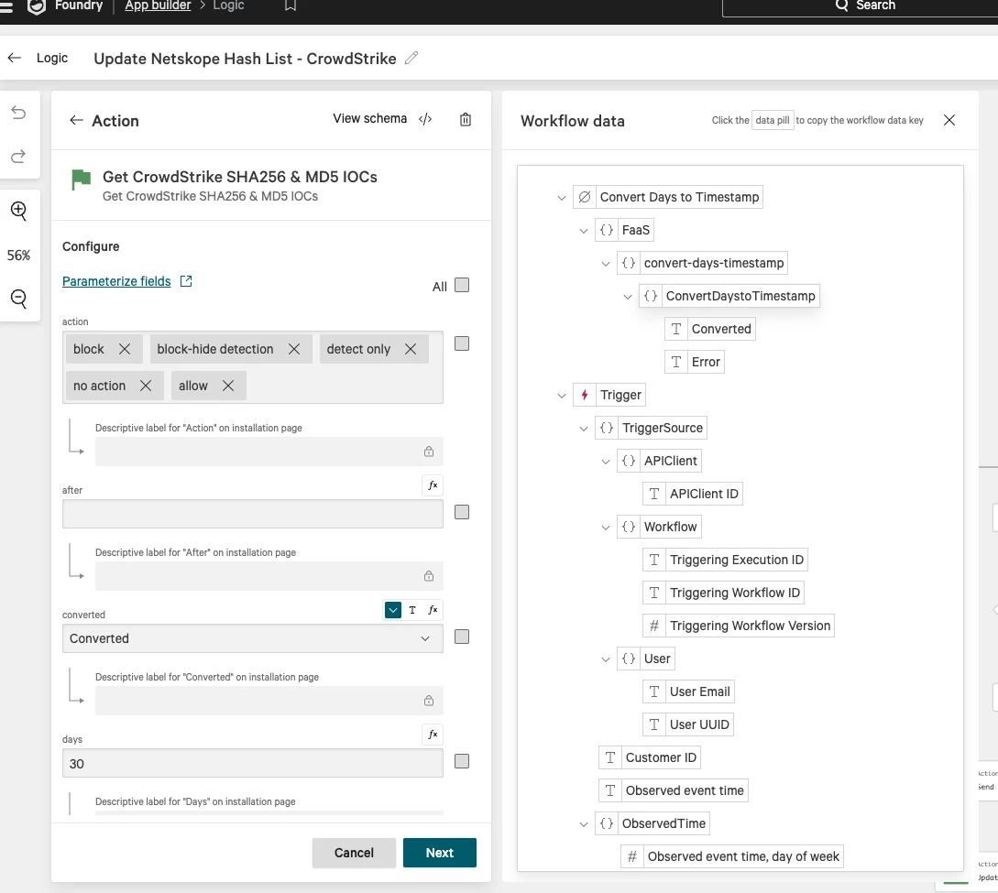Check the parameterize box for converted field

(462, 637)
